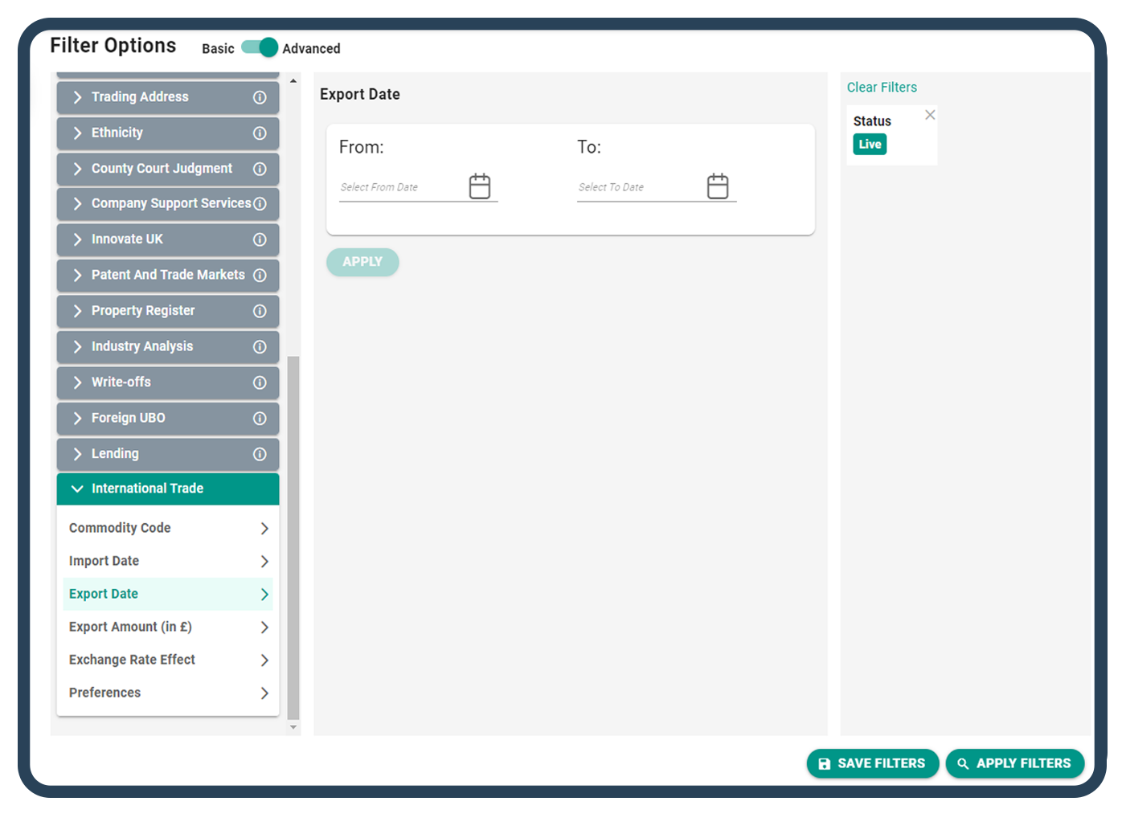Screen dimensions: 1122x826
Task: Click info icon beside Industry Analysis
Action: point(260,347)
